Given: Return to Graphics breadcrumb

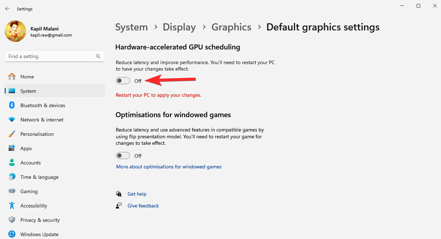Looking at the screenshot, I should click(x=231, y=27).
